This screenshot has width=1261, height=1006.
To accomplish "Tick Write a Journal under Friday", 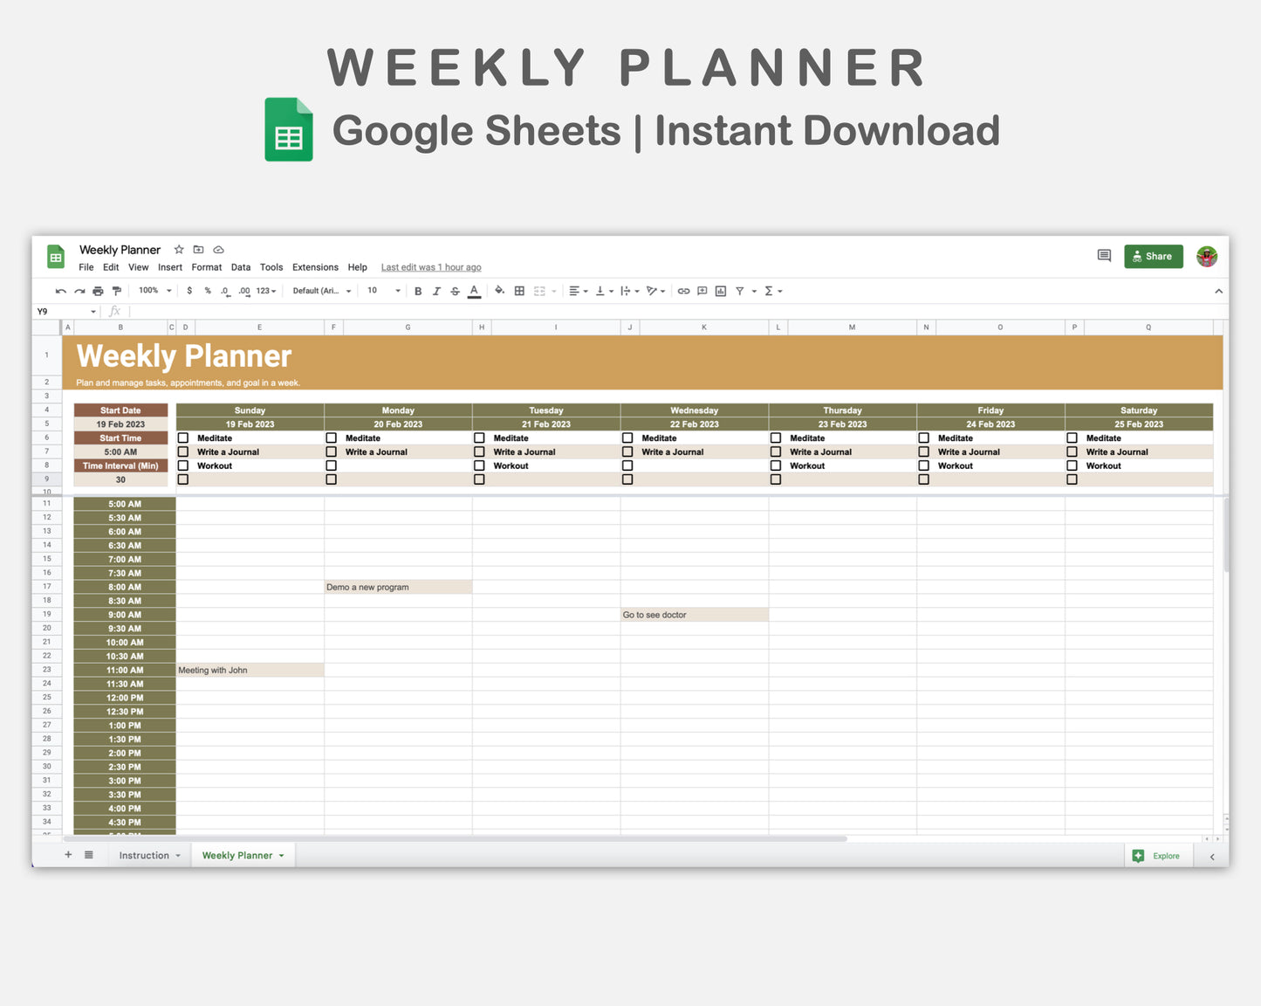I will (x=923, y=451).
